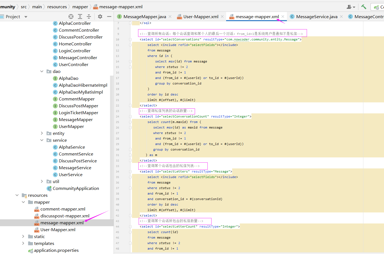Select UserController in project tree
Screen dimensions: 384x254
73,64
